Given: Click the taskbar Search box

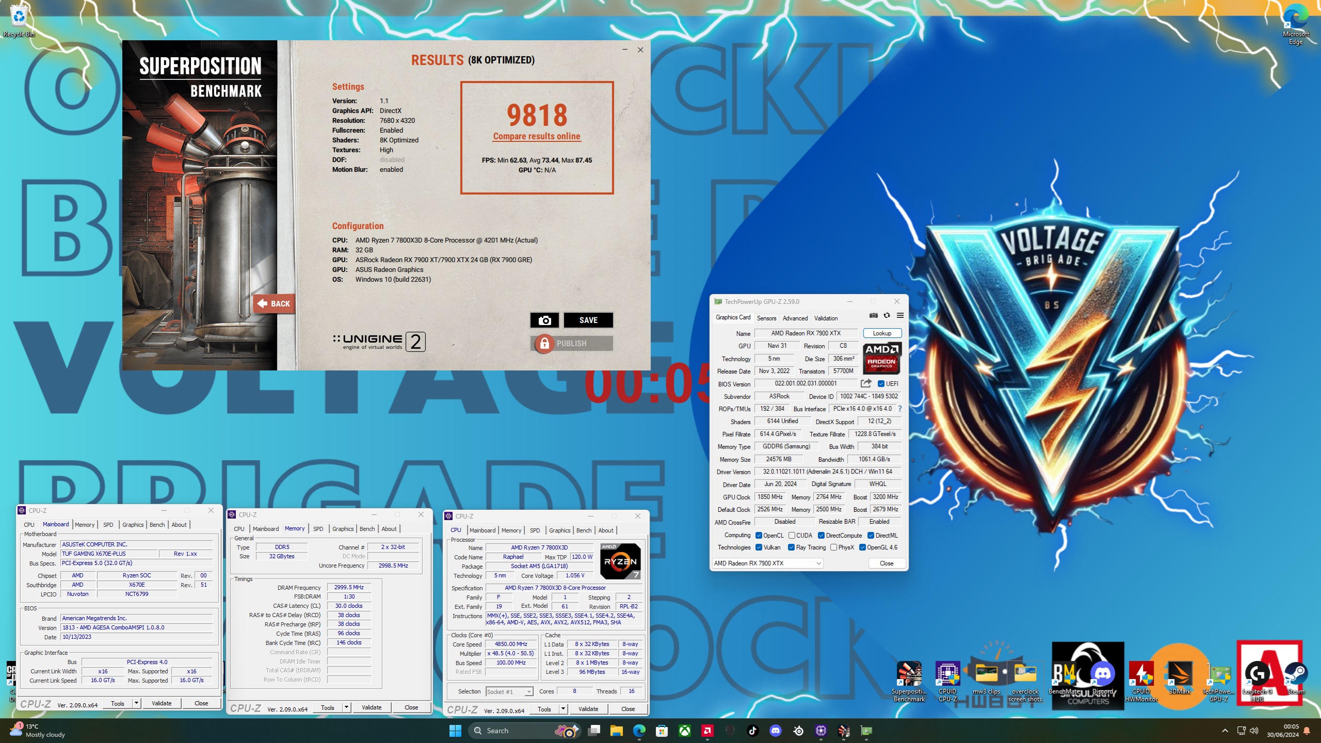Looking at the screenshot, I should (x=524, y=731).
